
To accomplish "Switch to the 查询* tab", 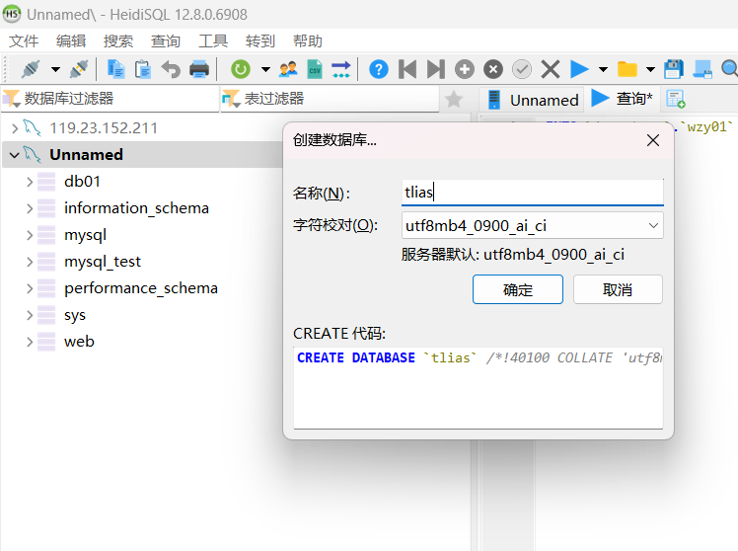I will pos(622,99).
